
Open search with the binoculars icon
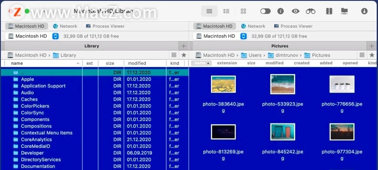click(310, 11)
